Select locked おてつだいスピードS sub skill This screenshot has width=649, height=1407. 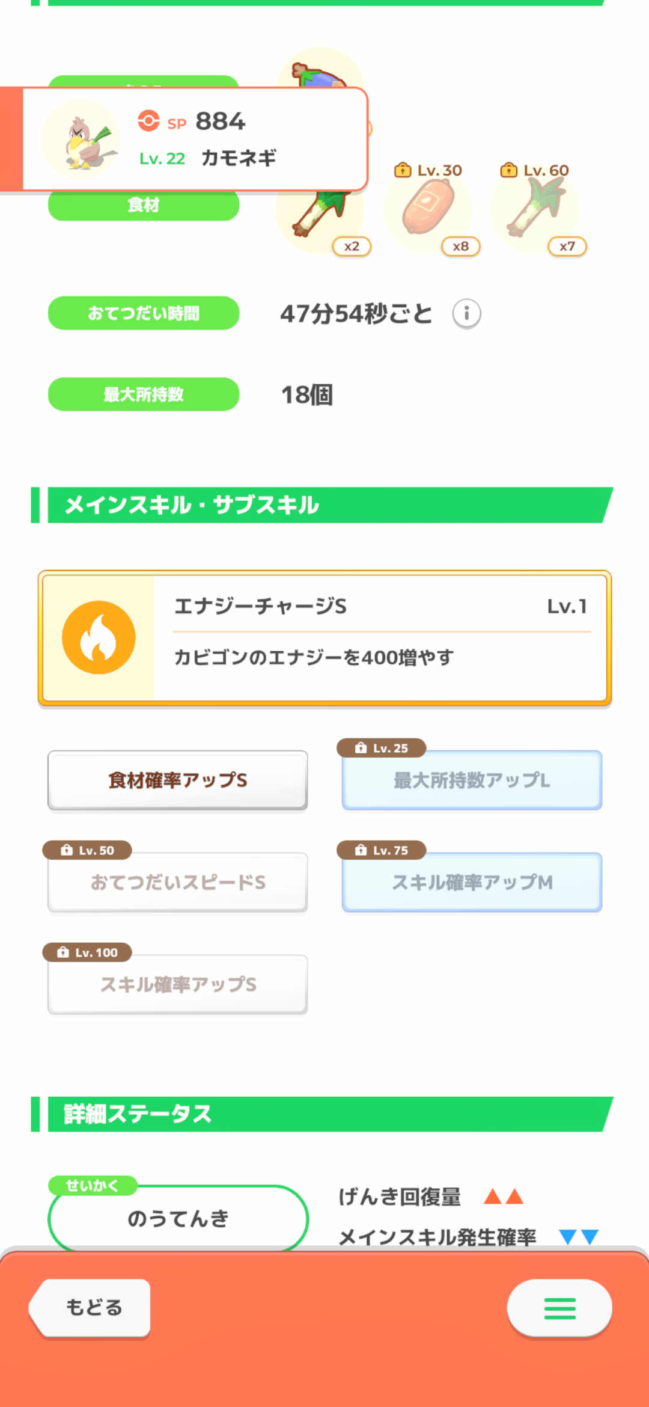(x=178, y=882)
